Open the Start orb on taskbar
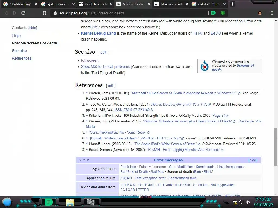278x208 pixels. pos(7,202)
